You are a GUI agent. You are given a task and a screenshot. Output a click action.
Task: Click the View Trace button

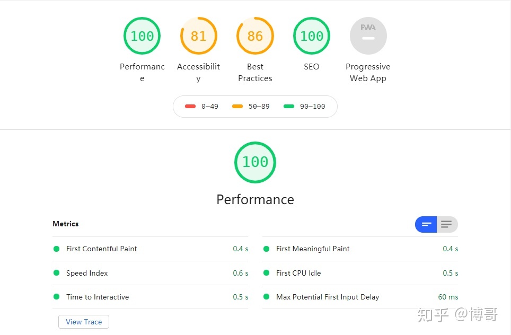pyautogui.click(x=84, y=322)
